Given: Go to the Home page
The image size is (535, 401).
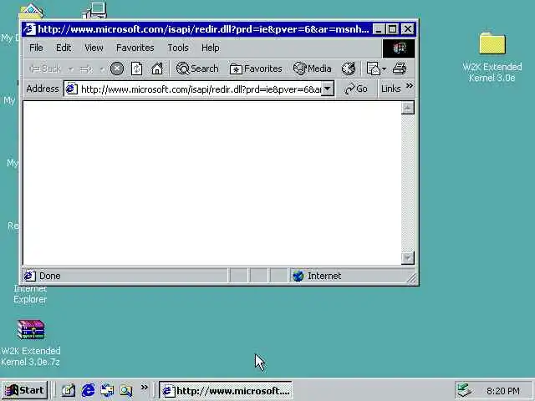Looking at the screenshot, I should pos(157,69).
